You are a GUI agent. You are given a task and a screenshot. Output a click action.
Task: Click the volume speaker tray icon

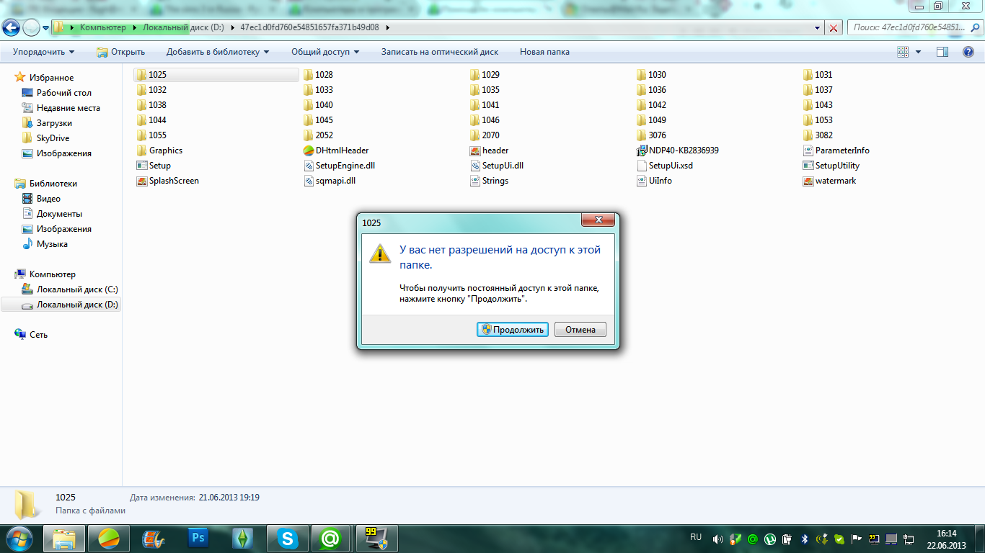[717, 539]
